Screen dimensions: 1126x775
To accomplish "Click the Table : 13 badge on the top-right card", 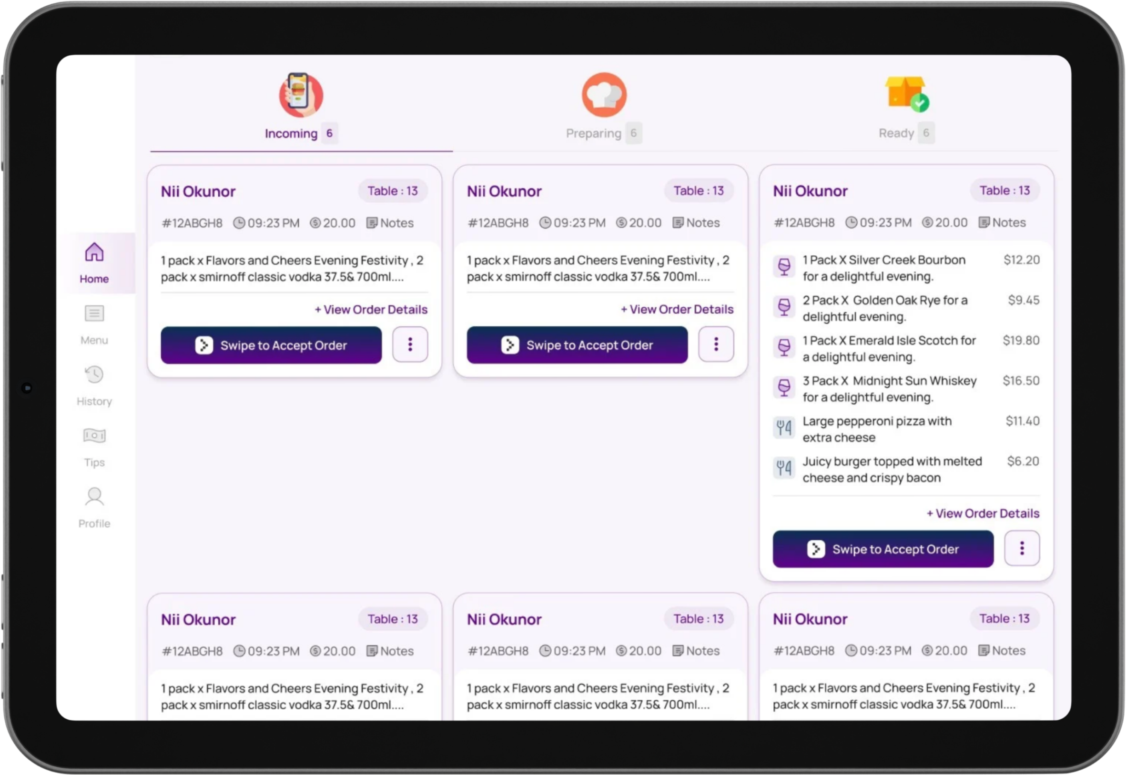I will (x=1005, y=191).
